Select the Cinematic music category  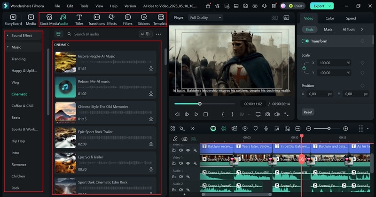19,94
